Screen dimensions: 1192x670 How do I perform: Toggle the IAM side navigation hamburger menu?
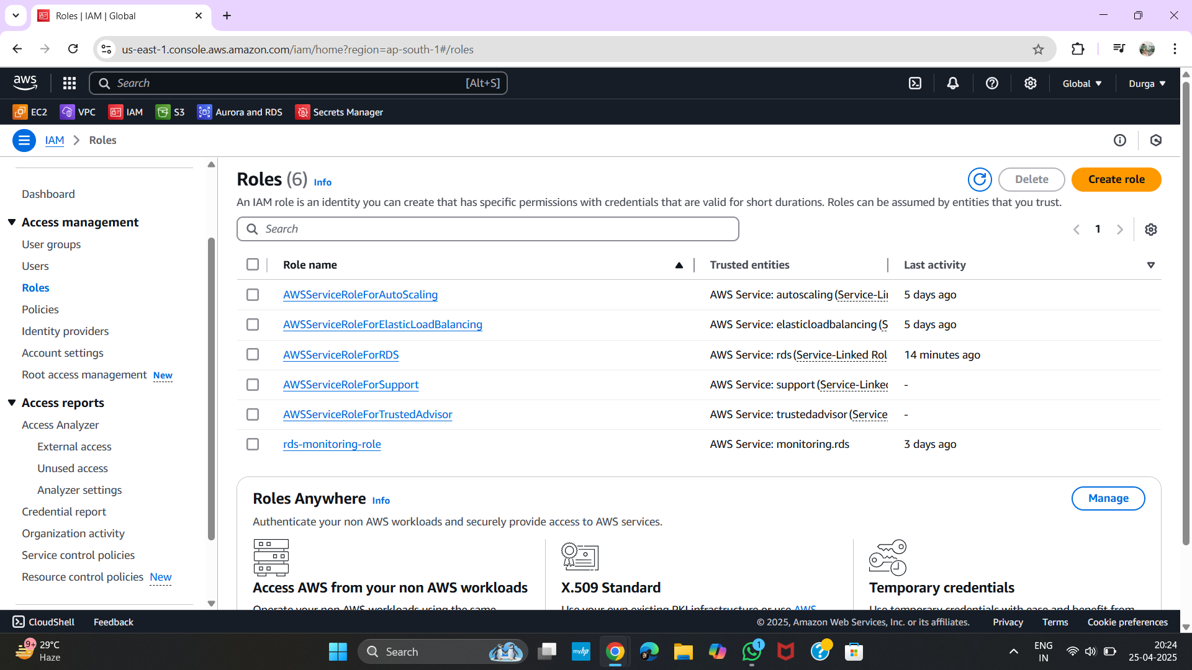[24, 140]
